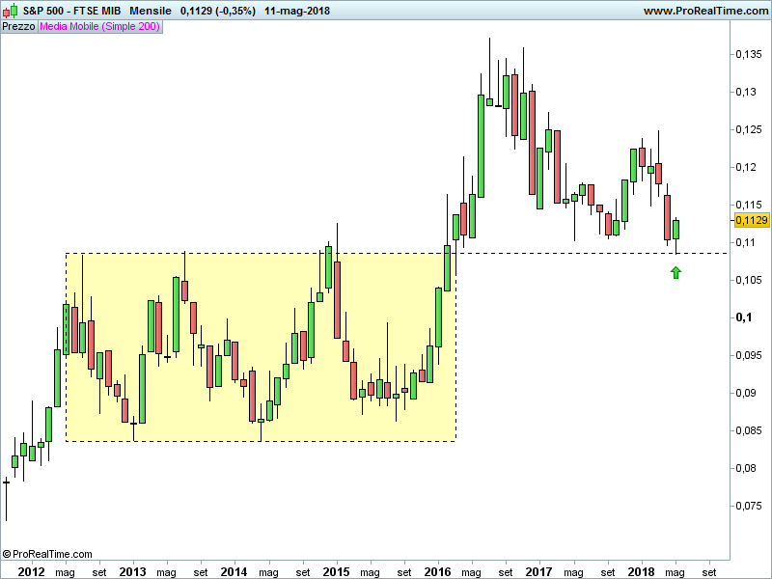
Task: Click the last green candle of May 2018
Action: click(676, 230)
